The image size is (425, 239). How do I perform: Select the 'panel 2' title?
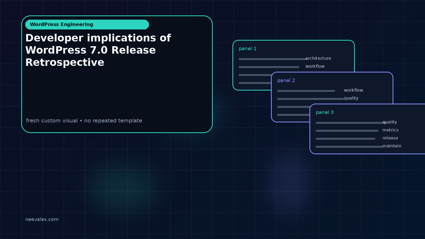pyautogui.click(x=286, y=80)
